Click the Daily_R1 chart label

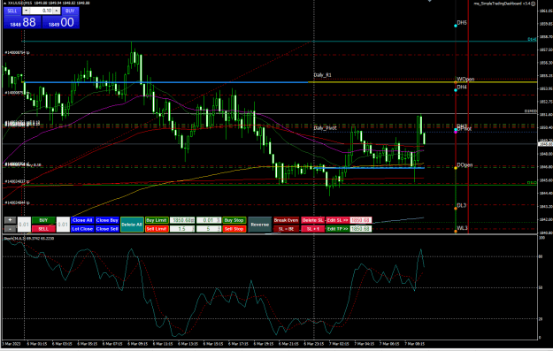pyautogui.click(x=322, y=75)
